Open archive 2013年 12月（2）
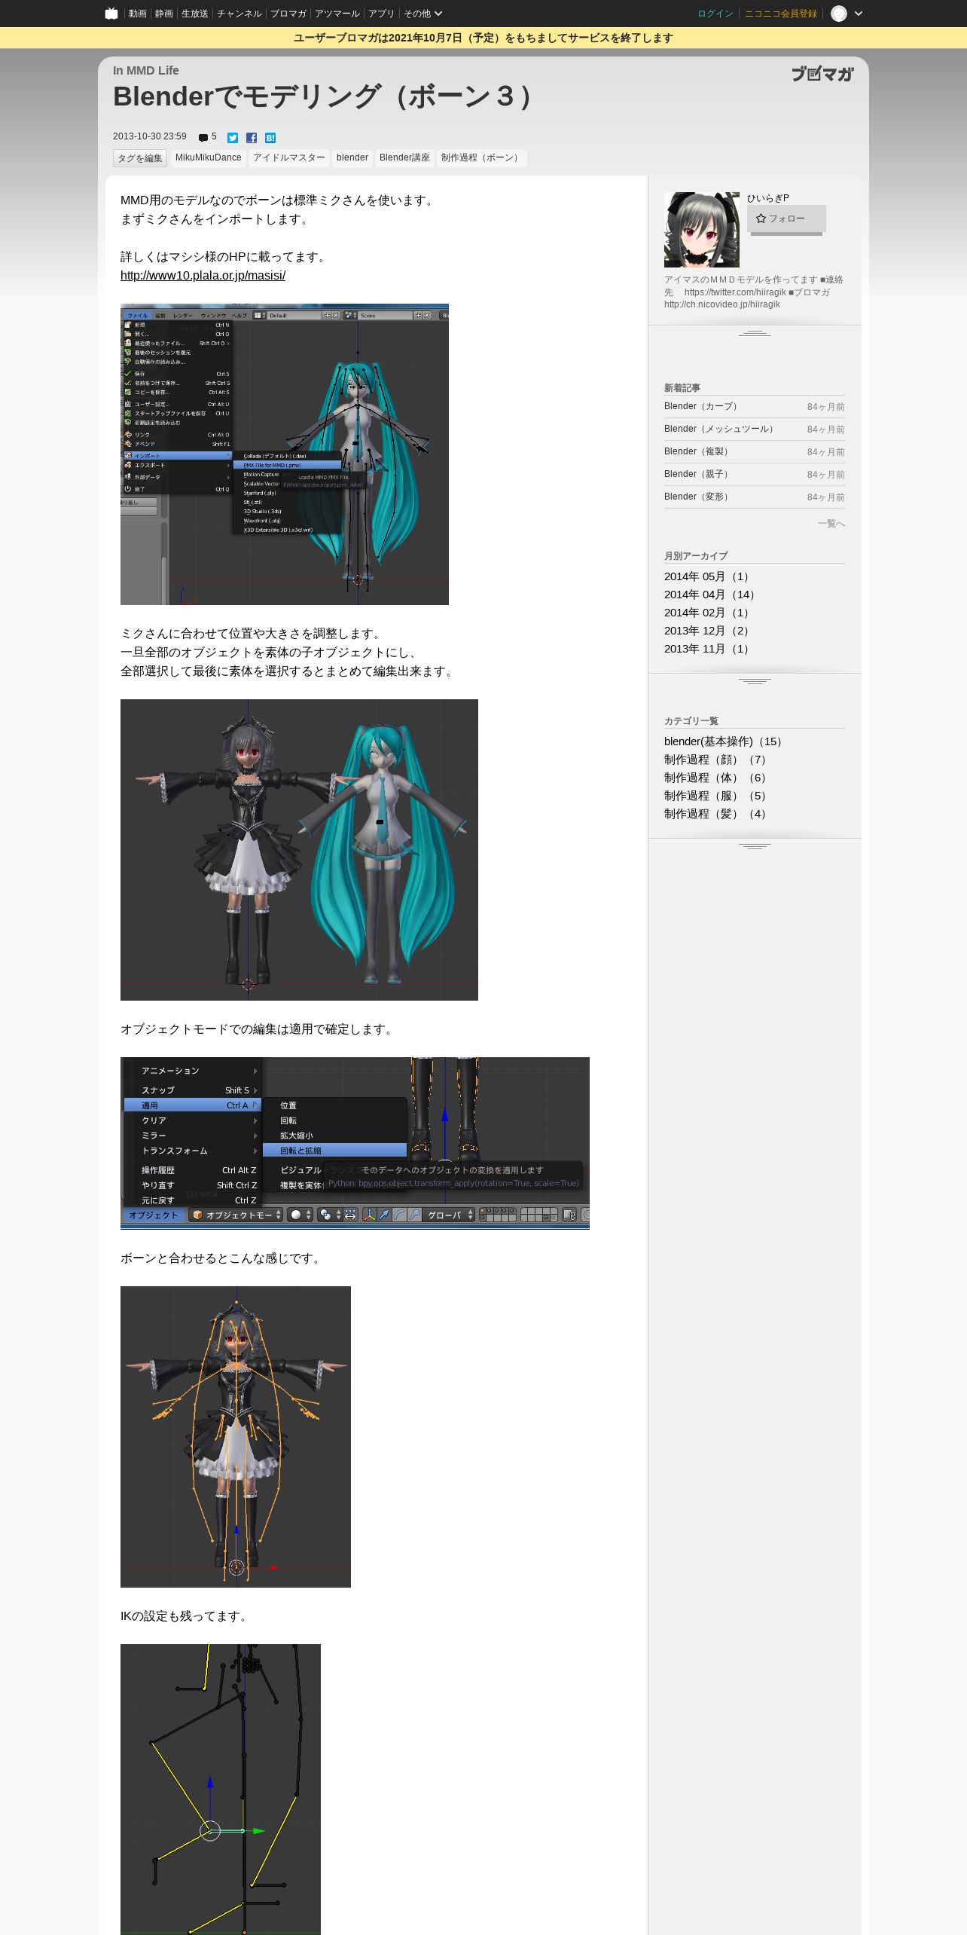 coord(709,631)
